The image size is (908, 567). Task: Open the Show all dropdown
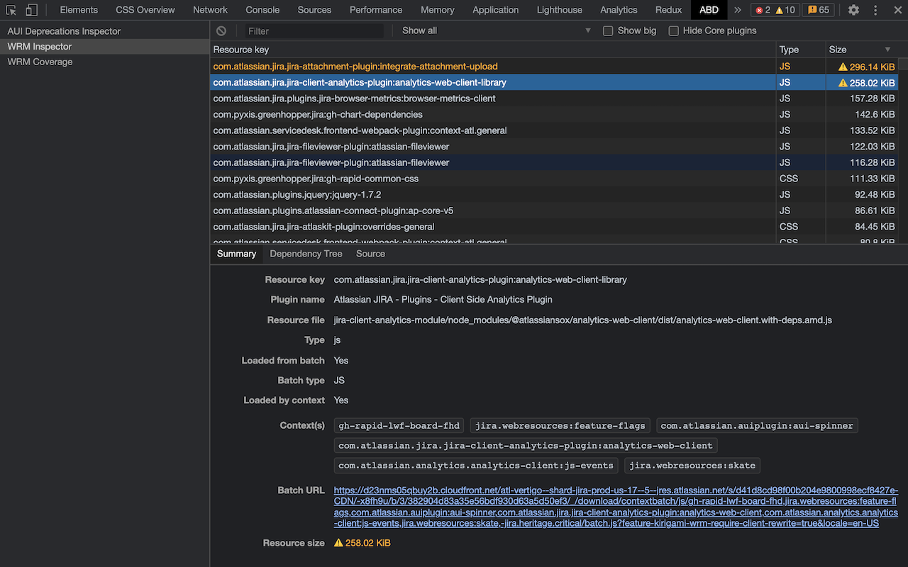[497, 30]
